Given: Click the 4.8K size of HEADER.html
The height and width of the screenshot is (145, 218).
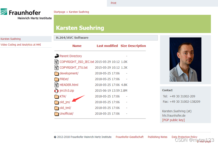Looking at the screenshot, I should 124,85.
